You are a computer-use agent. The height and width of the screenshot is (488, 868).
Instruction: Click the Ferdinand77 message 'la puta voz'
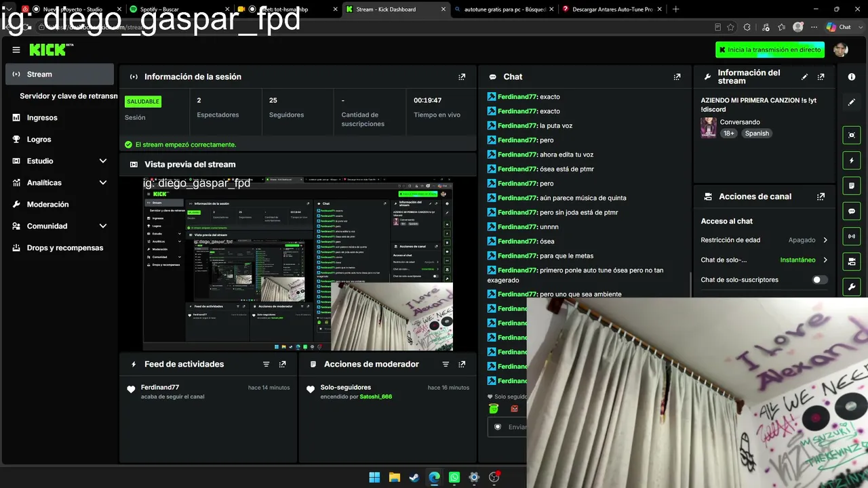(530, 125)
